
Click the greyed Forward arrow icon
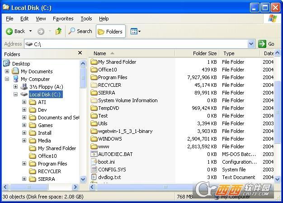pyautogui.click(x=41, y=32)
